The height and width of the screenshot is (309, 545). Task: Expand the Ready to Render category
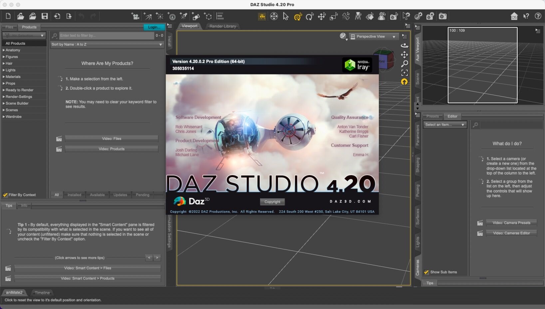click(4, 90)
